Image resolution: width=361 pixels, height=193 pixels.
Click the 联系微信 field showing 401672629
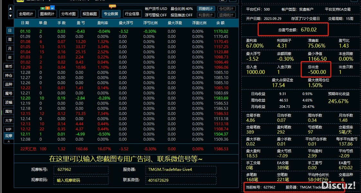pos(181,180)
